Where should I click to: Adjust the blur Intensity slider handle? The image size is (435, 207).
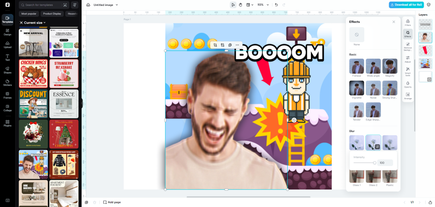point(374,163)
